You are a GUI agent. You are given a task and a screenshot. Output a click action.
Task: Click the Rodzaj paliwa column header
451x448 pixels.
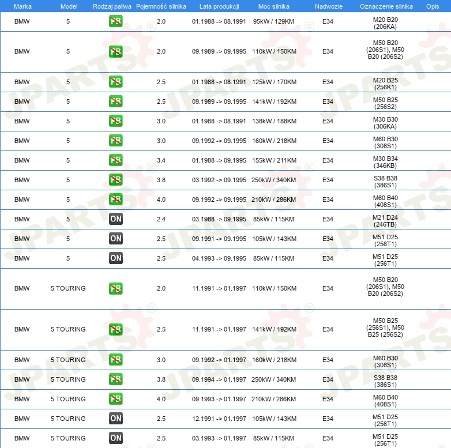pyautogui.click(x=112, y=6)
